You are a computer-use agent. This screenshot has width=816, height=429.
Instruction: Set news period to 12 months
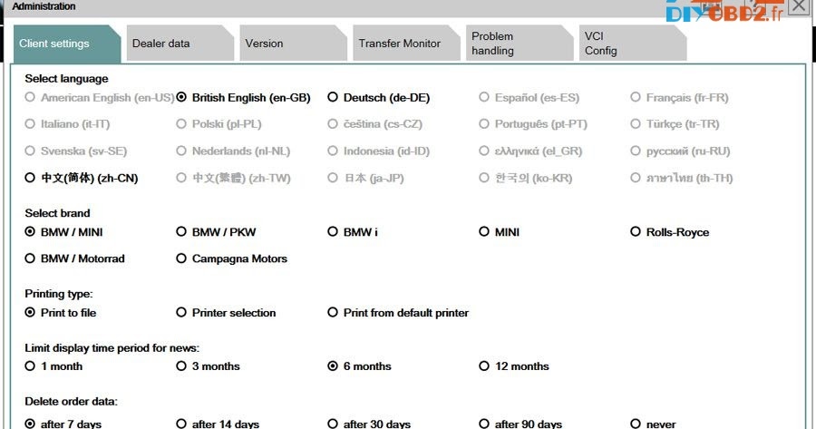514,366
